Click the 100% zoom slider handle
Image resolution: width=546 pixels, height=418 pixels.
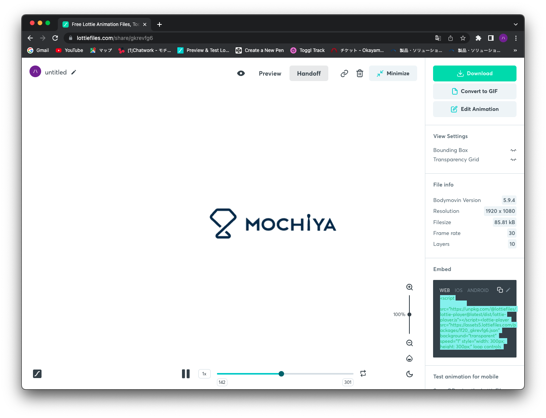coord(409,314)
